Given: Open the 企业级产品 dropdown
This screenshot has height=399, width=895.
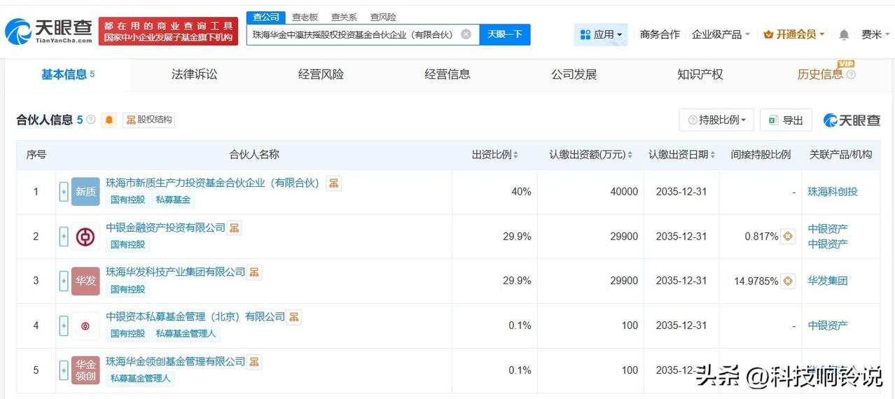Looking at the screenshot, I should click(721, 34).
